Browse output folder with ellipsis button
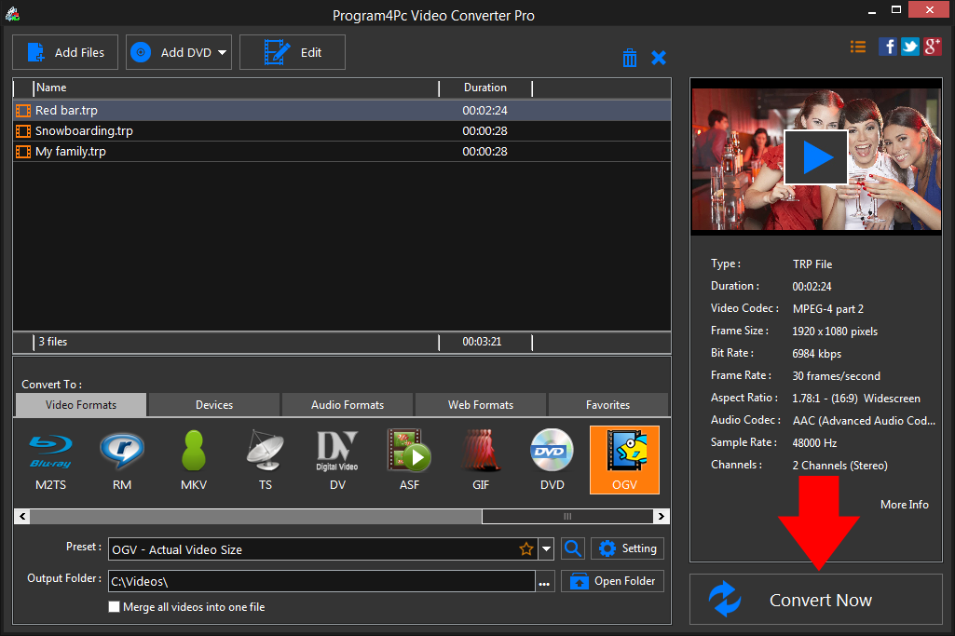The image size is (955, 636). click(545, 580)
